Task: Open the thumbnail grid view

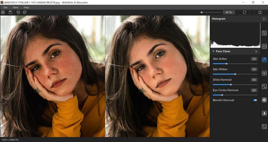Action: click(3, 12)
